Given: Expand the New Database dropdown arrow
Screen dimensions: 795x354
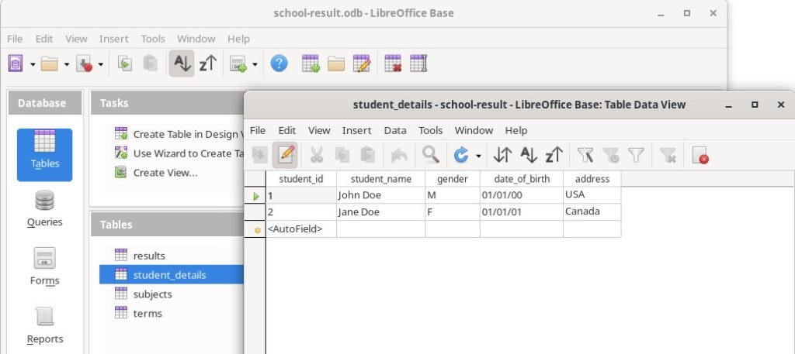Looking at the screenshot, I should (x=33, y=64).
